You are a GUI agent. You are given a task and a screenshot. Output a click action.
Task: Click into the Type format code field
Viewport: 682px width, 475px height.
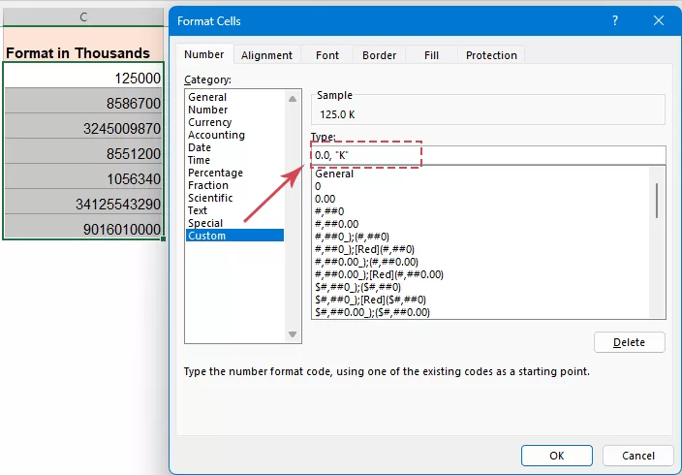click(488, 155)
